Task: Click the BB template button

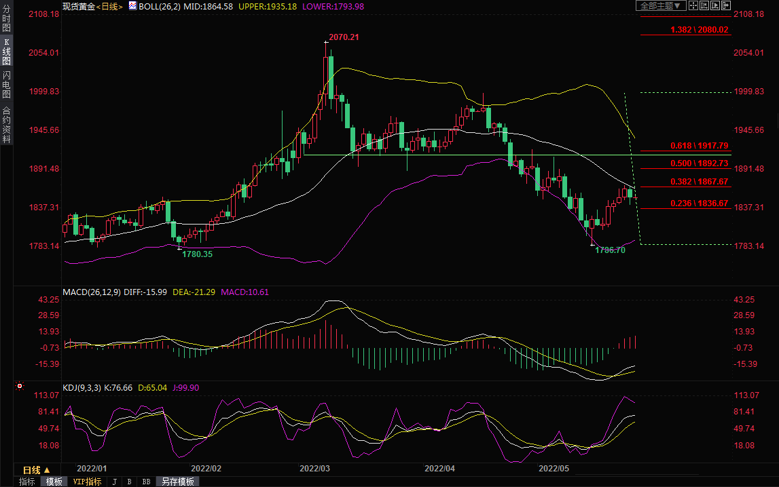Action: [146, 482]
